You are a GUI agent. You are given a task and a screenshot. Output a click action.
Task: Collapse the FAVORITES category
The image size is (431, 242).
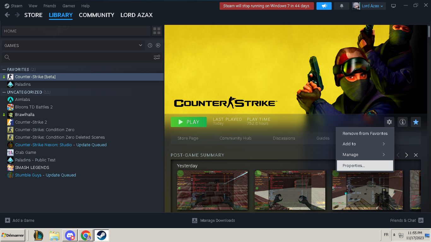(x=4, y=69)
